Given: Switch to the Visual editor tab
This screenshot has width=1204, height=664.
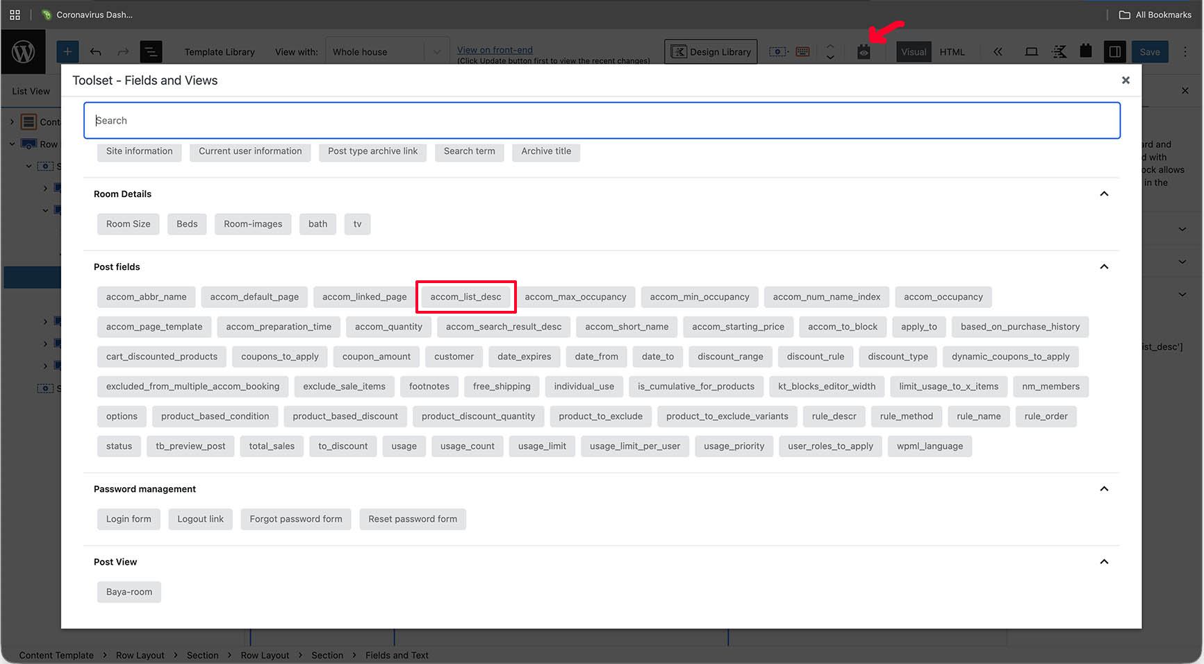Looking at the screenshot, I should click(x=914, y=51).
